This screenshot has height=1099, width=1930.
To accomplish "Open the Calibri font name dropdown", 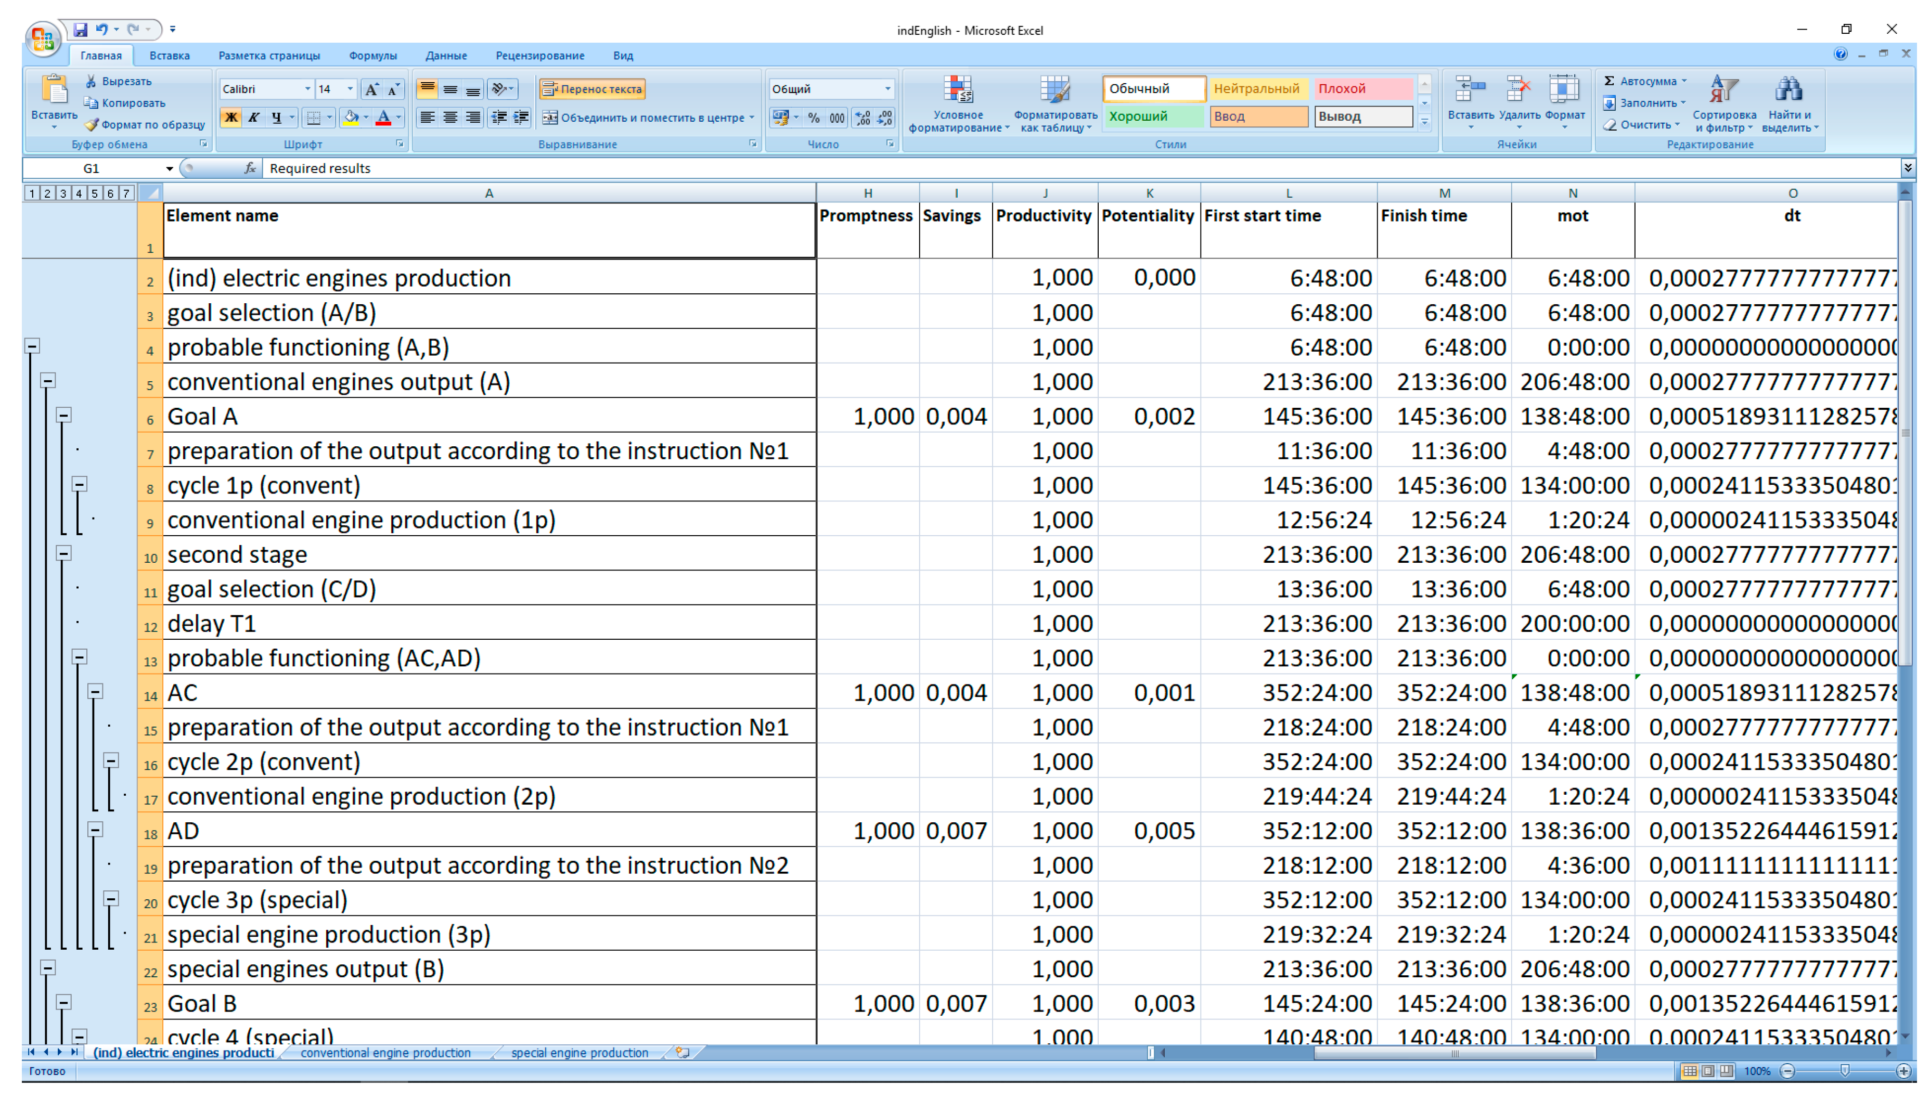I will click(307, 89).
